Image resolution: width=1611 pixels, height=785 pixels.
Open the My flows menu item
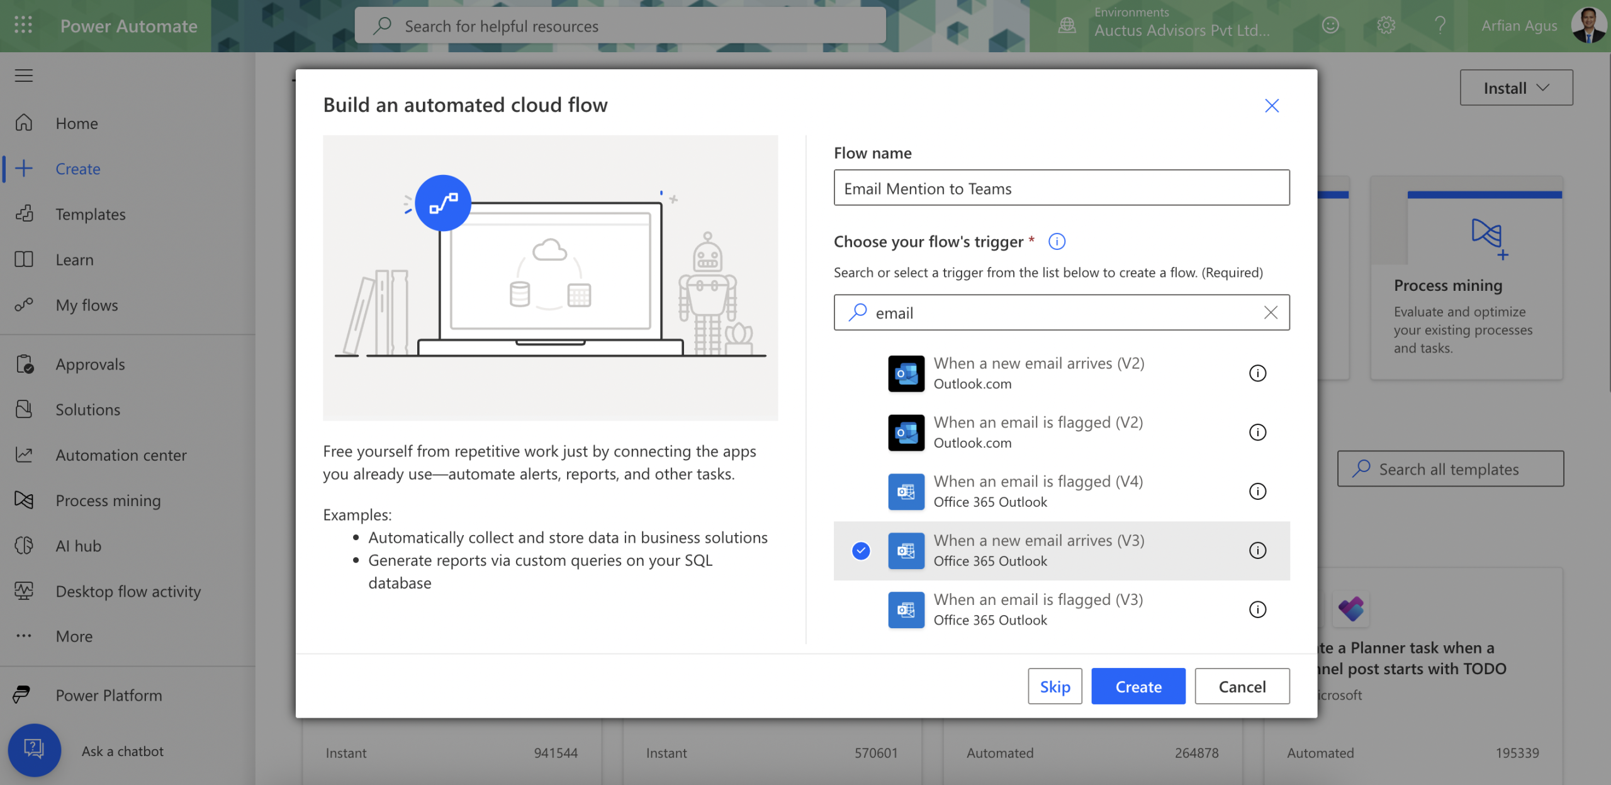tap(128, 305)
